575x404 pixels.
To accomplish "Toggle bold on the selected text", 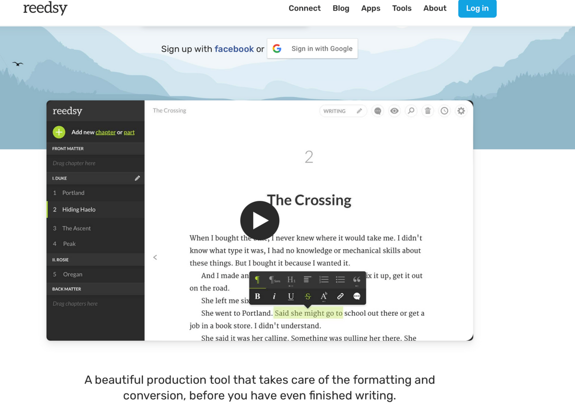I will click(257, 296).
